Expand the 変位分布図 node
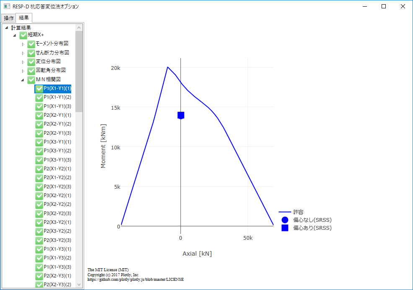Screen dimensions: 413x290 [23, 62]
